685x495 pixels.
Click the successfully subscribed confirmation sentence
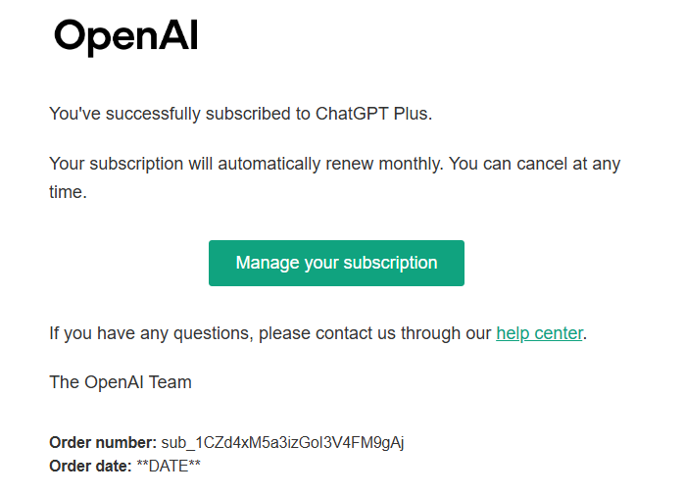240,114
